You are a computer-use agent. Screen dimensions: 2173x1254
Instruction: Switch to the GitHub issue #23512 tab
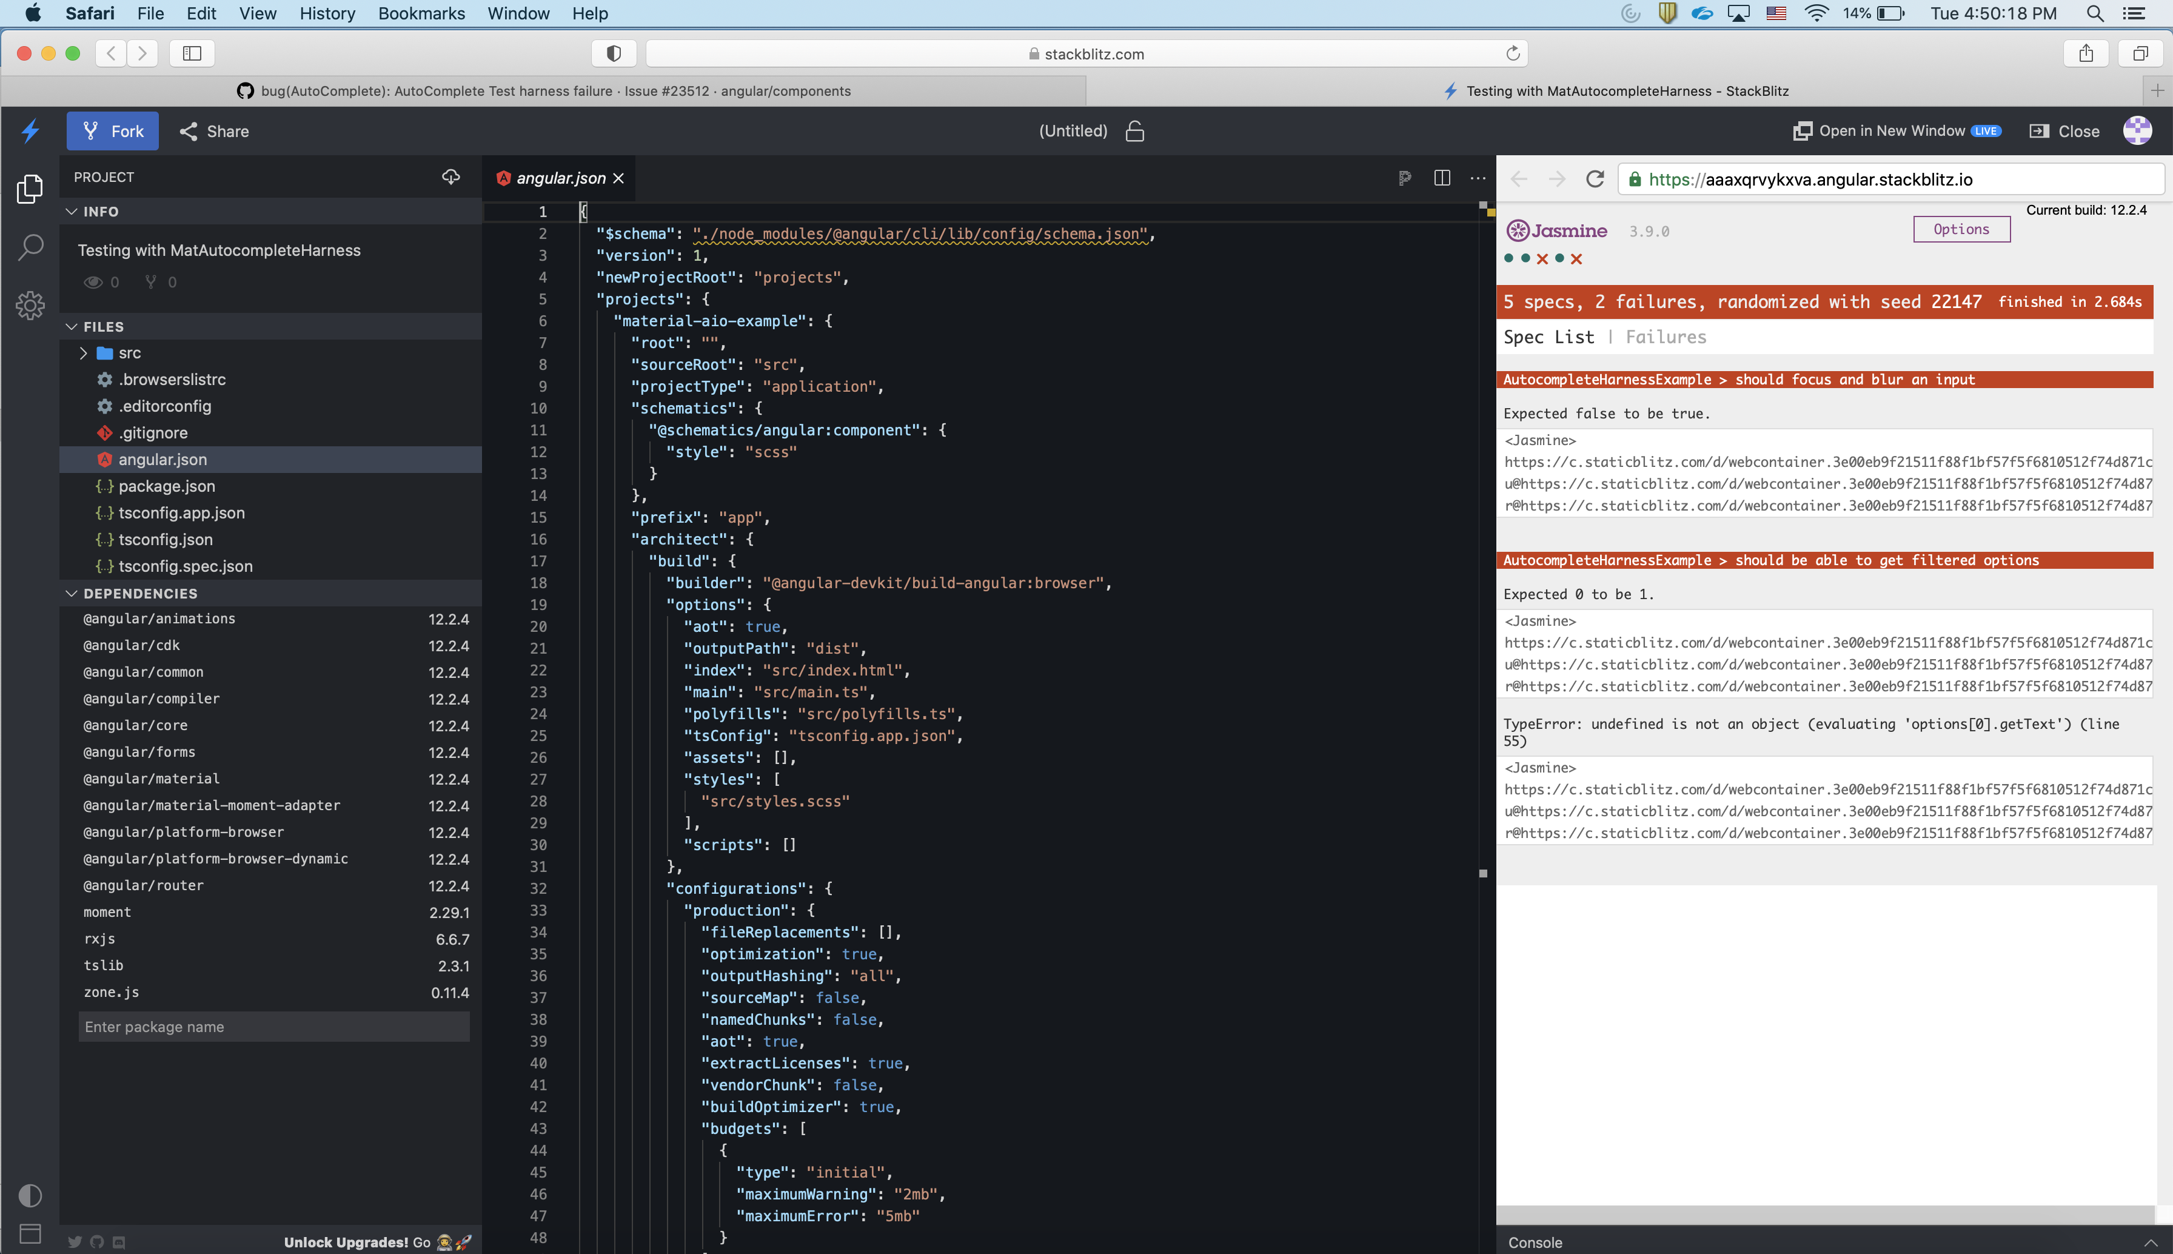pos(544,92)
